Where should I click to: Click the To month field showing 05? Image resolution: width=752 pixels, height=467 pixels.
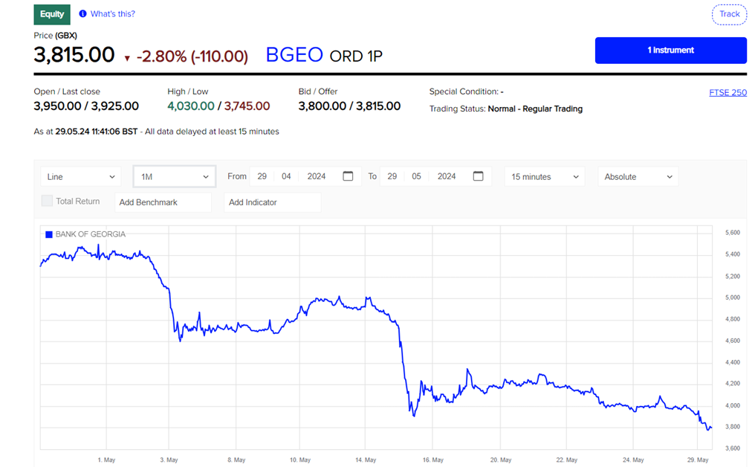416,176
